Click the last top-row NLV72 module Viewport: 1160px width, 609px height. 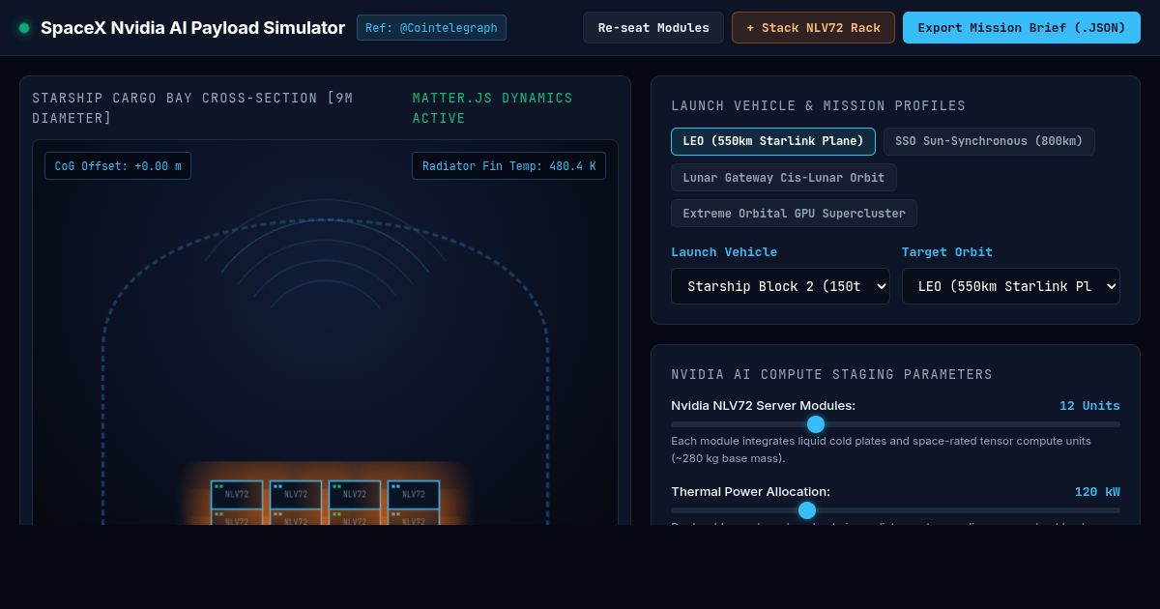pos(414,494)
